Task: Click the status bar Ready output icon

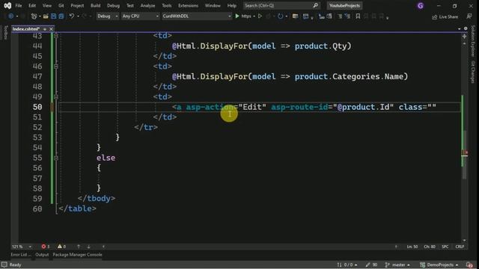Action: (x=4, y=265)
